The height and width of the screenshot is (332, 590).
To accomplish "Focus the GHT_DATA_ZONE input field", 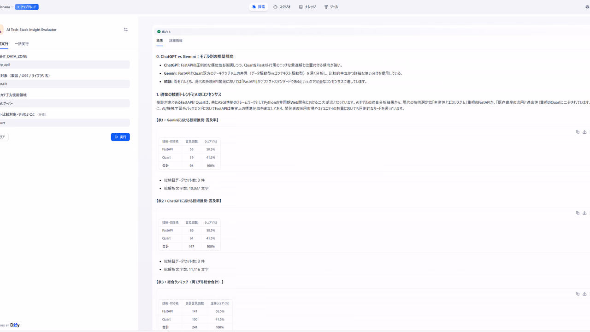I will (x=65, y=65).
